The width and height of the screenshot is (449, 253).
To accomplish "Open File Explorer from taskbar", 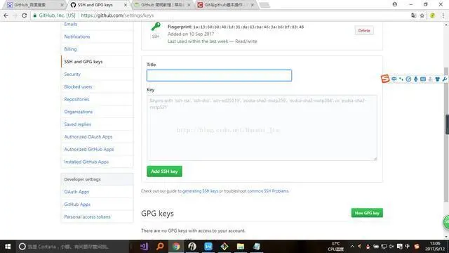I will 240,247.
